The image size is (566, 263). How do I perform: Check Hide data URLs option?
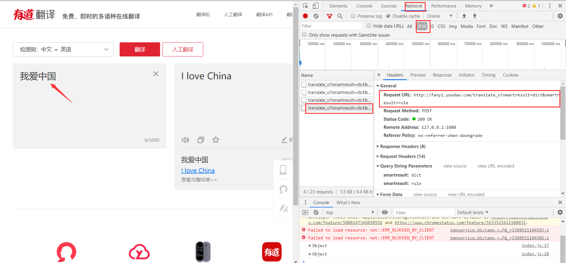(x=369, y=26)
